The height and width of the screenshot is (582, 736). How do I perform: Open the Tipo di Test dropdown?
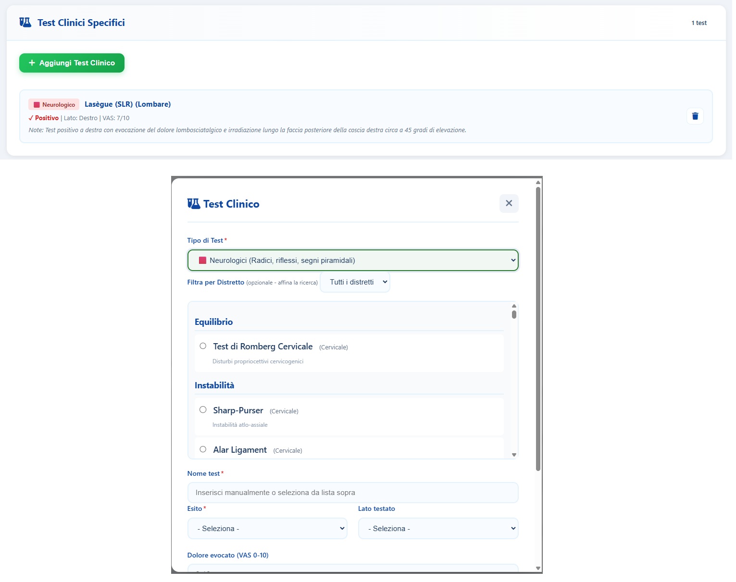[353, 260]
